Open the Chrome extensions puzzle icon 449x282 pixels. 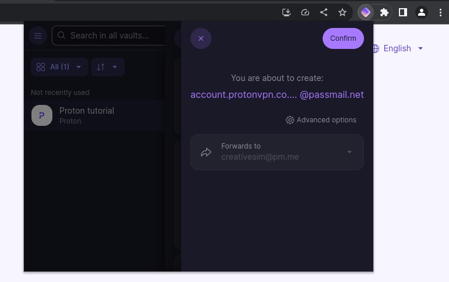pos(384,12)
